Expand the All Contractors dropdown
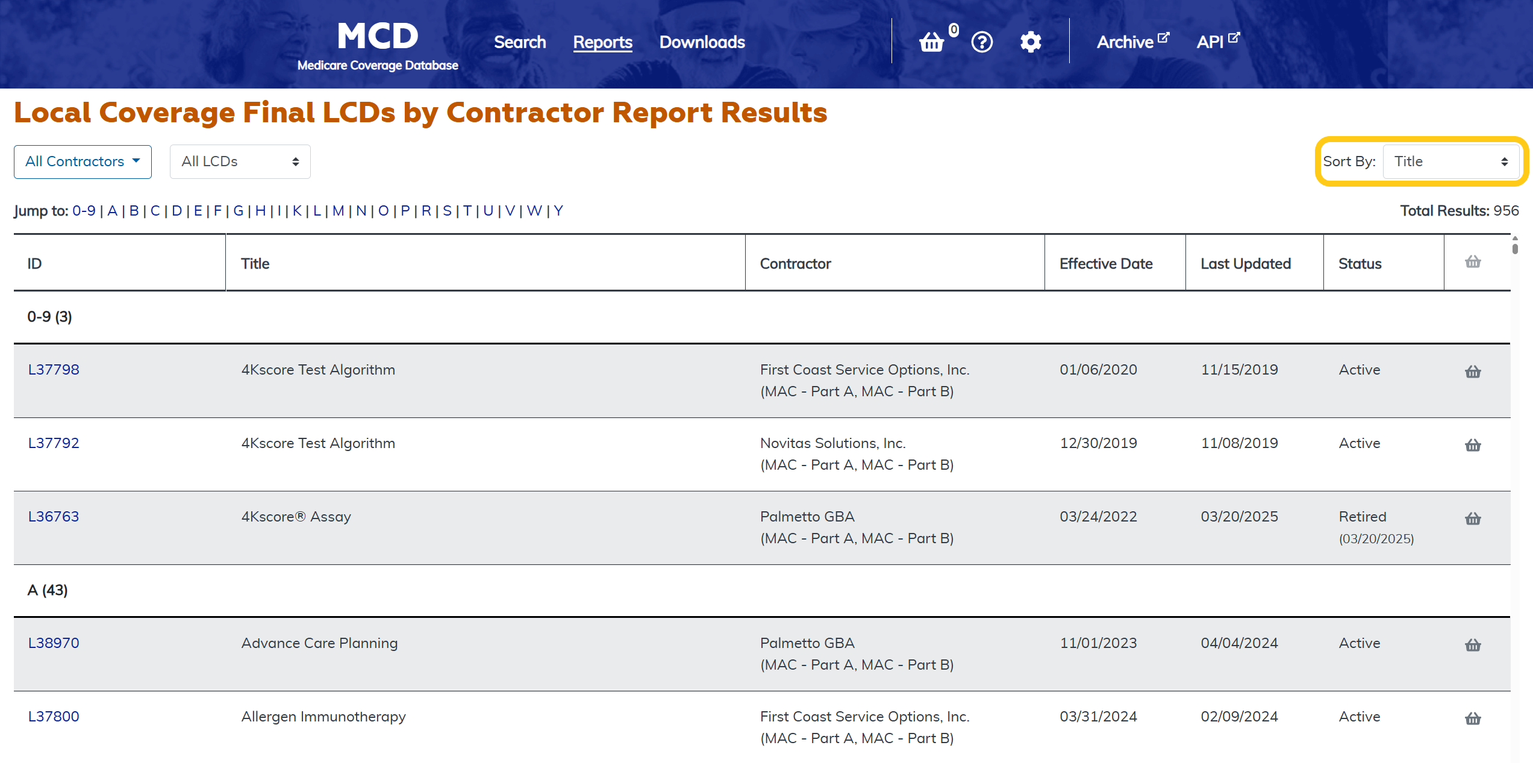Viewport: 1533px width, 763px height. pyautogui.click(x=83, y=161)
